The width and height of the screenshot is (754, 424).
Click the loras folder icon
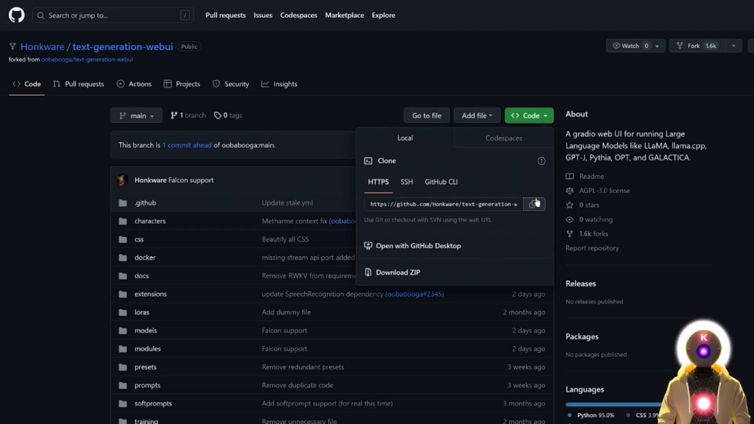coord(123,312)
